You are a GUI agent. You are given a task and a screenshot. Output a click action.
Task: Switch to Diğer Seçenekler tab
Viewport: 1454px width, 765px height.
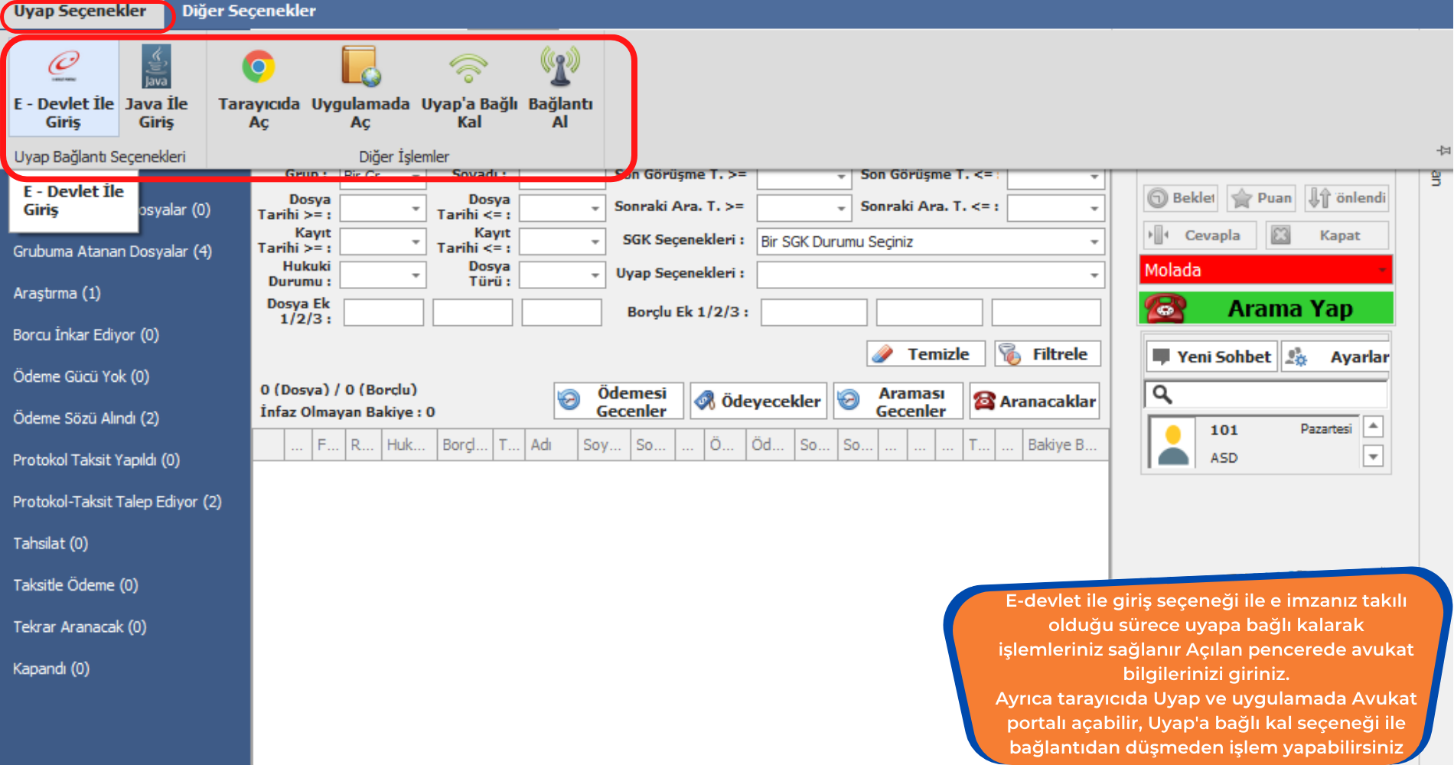249,11
